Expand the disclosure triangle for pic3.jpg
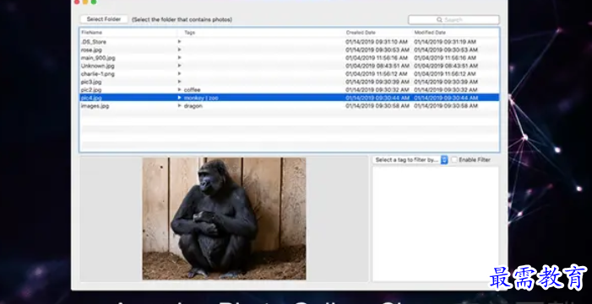The width and height of the screenshot is (592, 304). pos(180,82)
